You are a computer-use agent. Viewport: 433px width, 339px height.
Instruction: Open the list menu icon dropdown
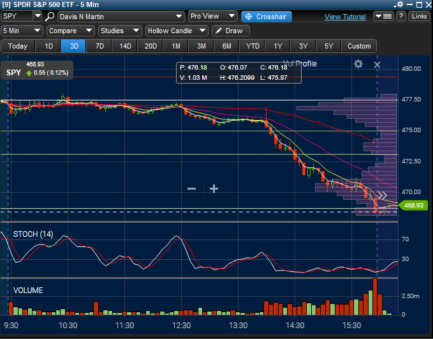(383, 17)
